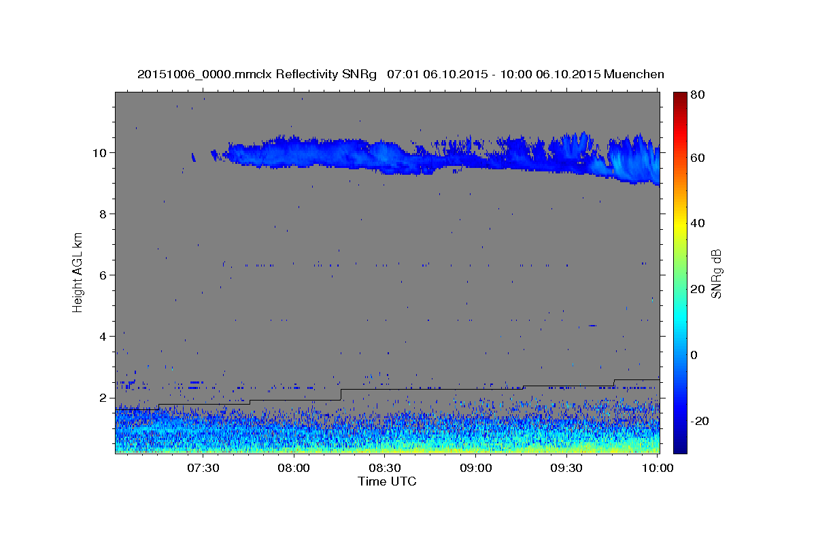Click the 08:30 time tick label
816x544 pixels.
385,468
